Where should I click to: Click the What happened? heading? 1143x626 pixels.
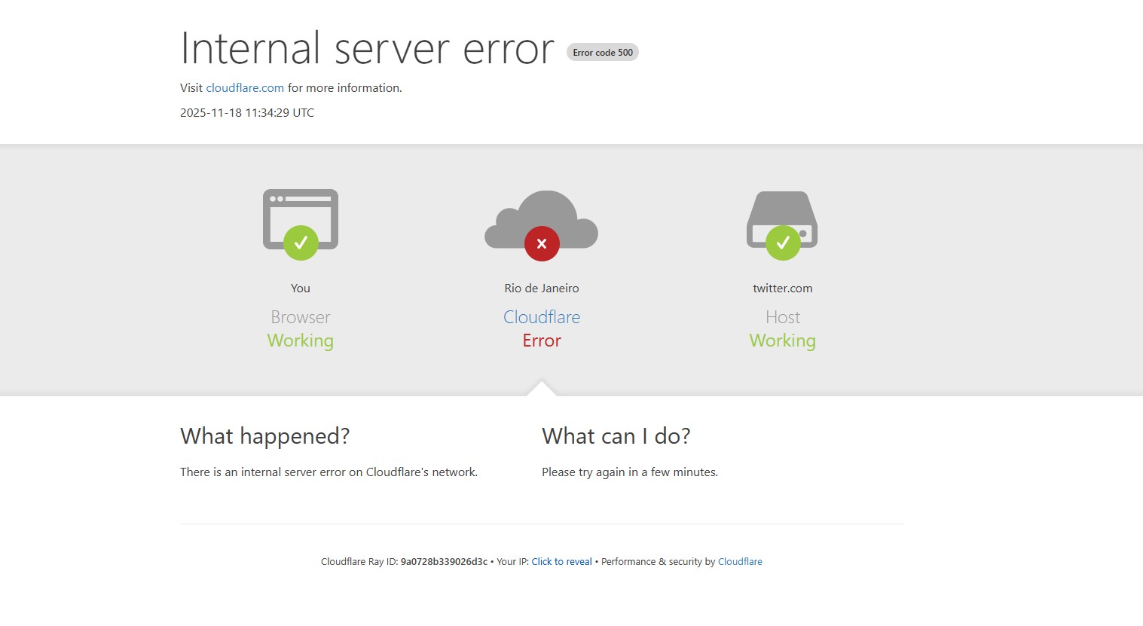point(264,436)
